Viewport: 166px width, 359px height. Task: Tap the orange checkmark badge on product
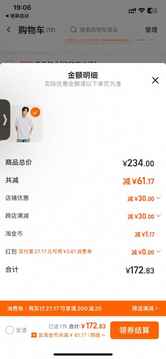[x=35, y=113]
